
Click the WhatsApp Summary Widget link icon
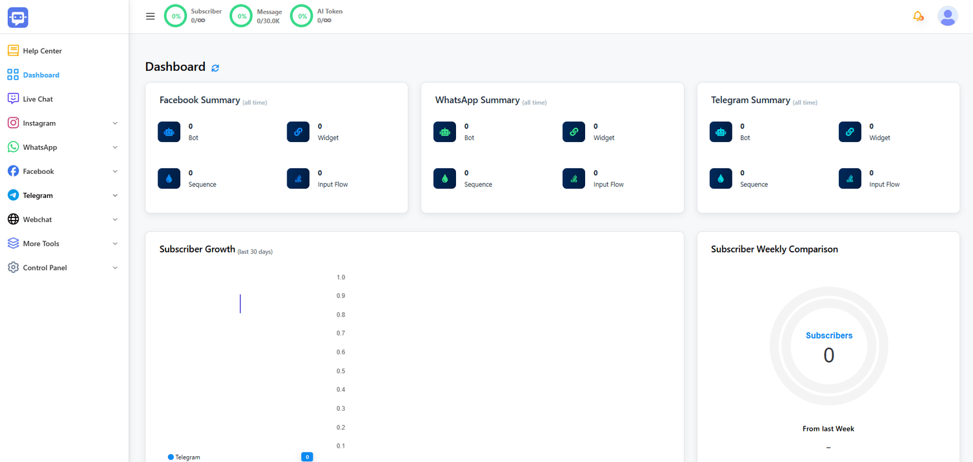(x=573, y=132)
